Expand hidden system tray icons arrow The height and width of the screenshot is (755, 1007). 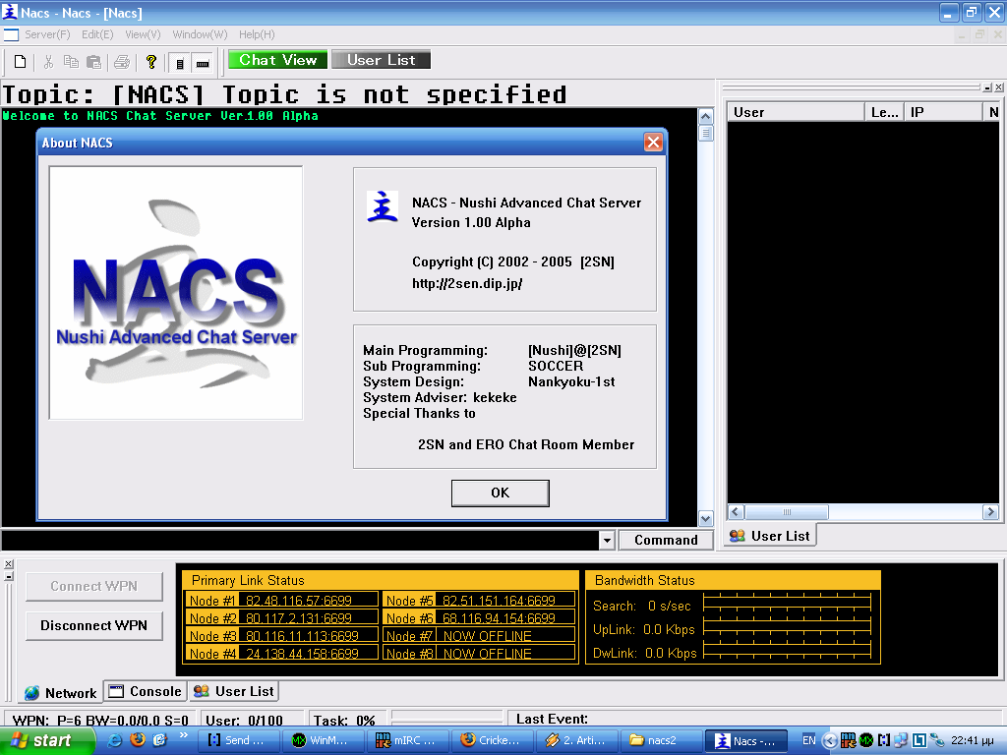click(x=830, y=741)
